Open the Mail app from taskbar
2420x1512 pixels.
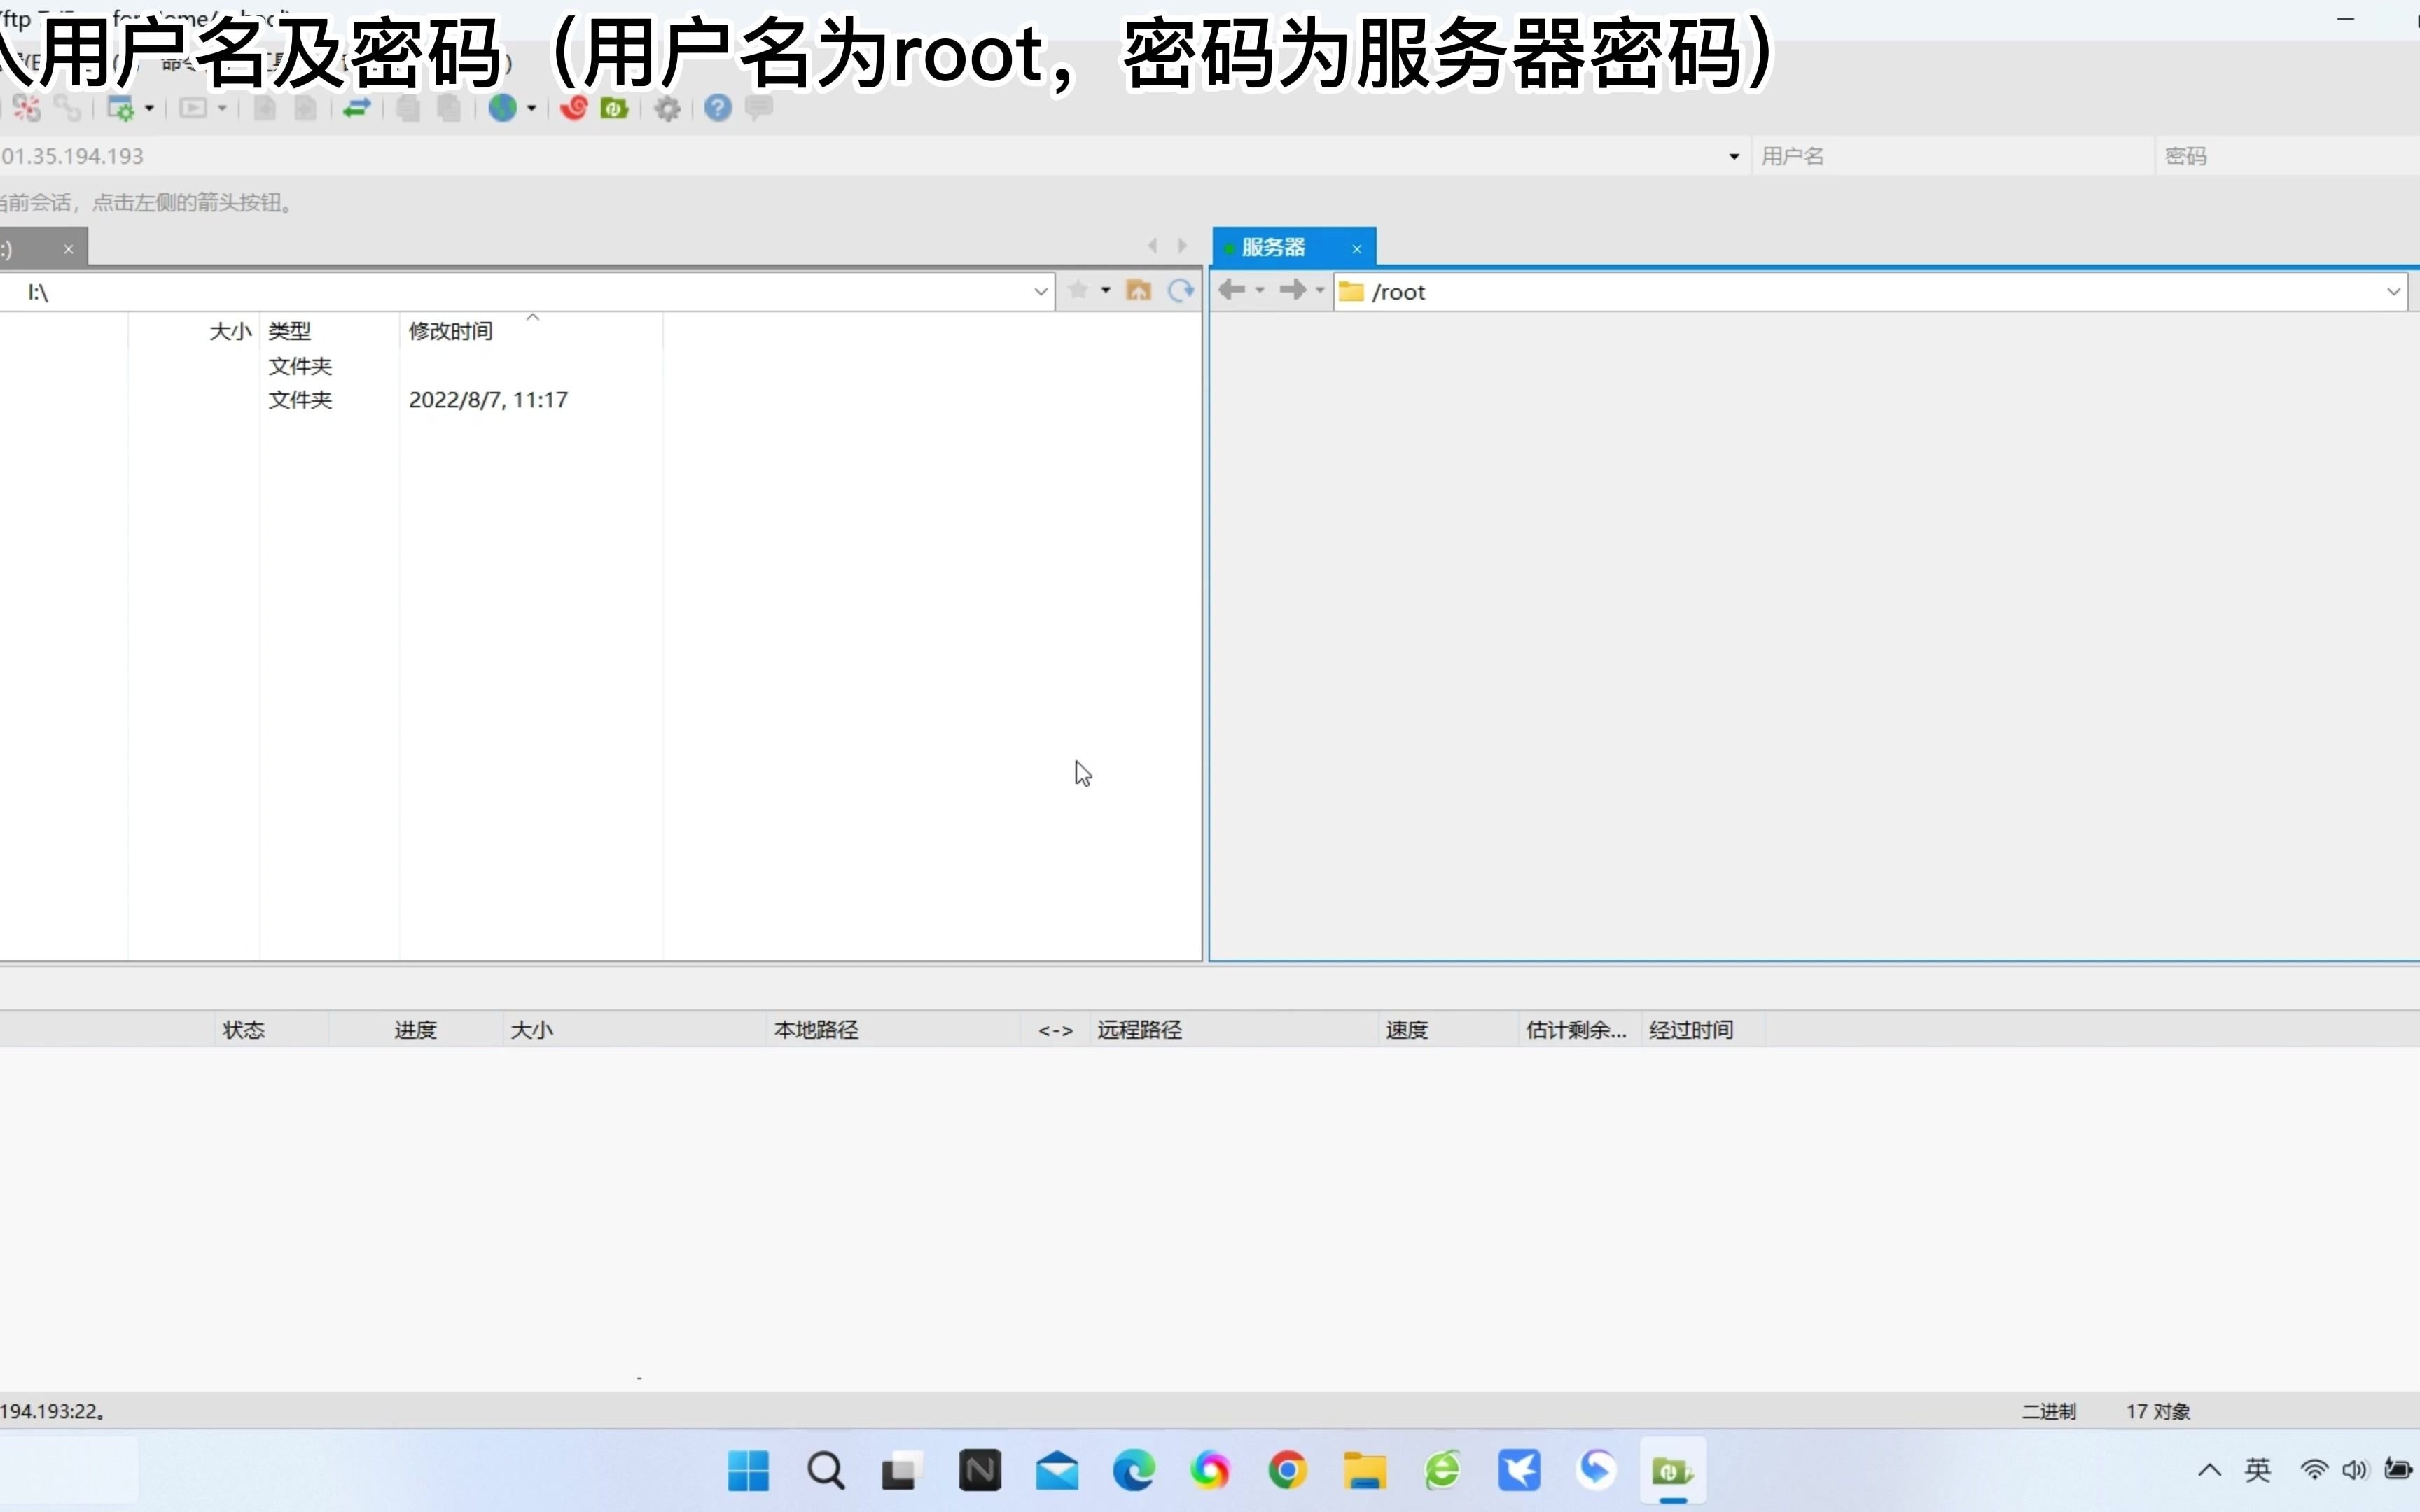point(1057,1470)
